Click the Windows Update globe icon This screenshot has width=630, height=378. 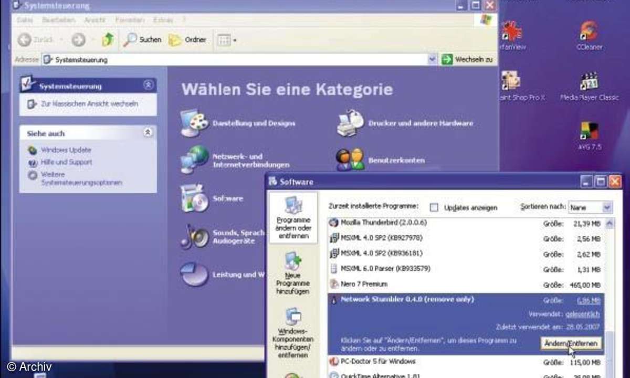click(33, 150)
